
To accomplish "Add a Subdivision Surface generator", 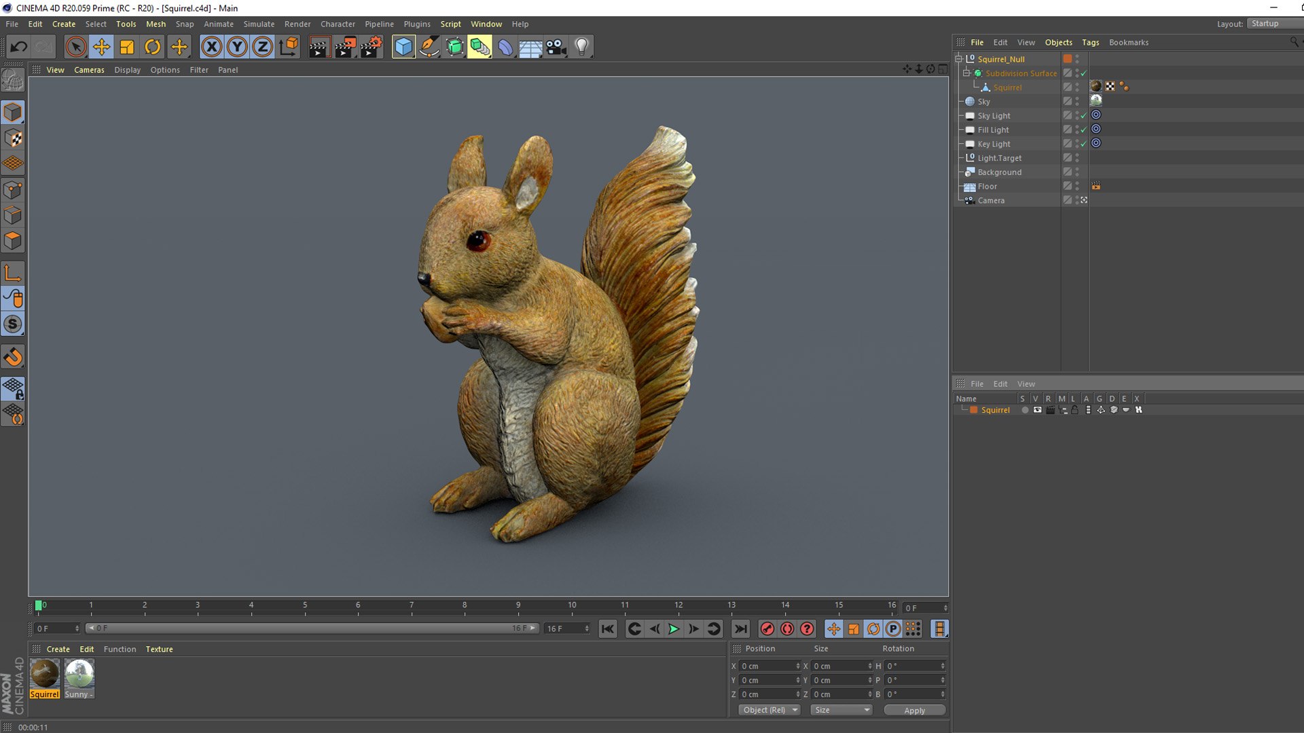I will (x=454, y=47).
